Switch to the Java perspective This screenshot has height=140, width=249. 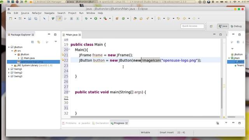pos(223,26)
